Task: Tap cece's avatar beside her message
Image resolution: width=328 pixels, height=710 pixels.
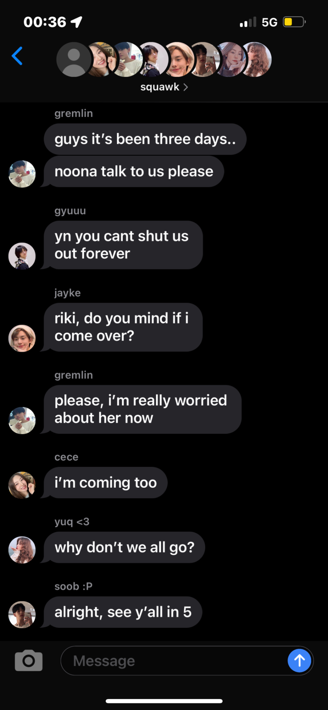Action: (22, 485)
